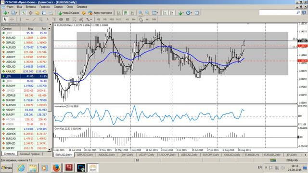The width and height of the screenshot is (308, 173).
Task: Expand the tile windows dropdown arrow
Action: (157, 13)
